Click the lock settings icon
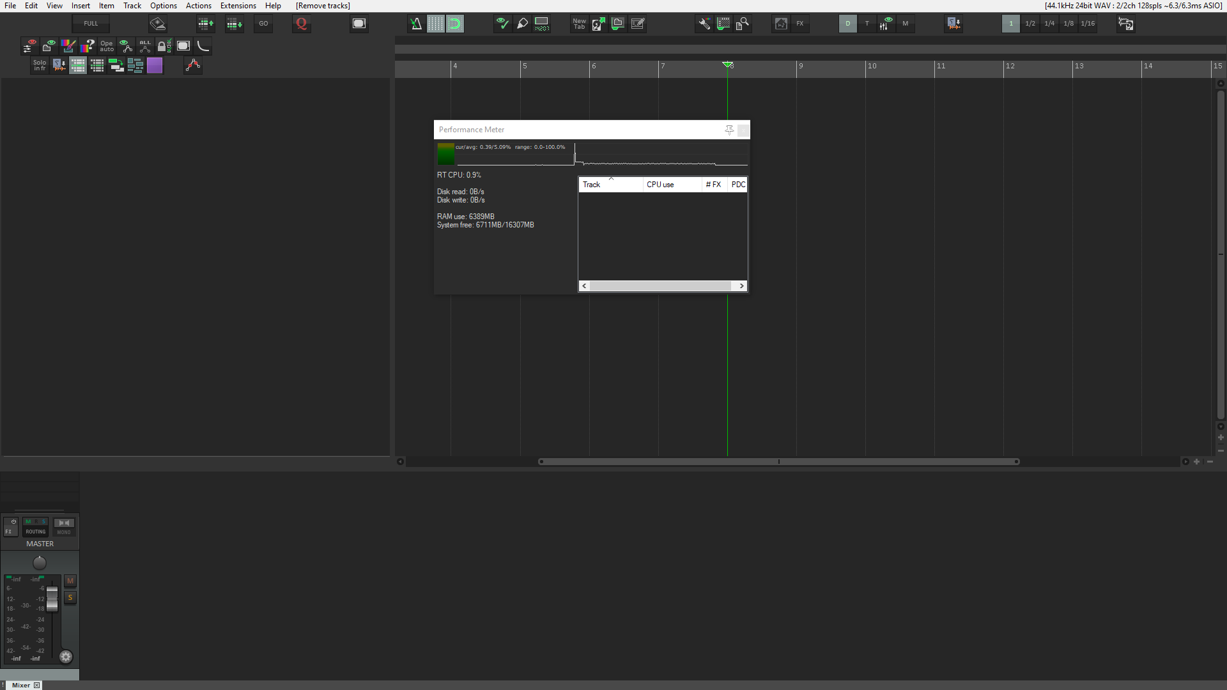This screenshot has height=690, width=1227. pyautogui.click(x=164, y=46)
